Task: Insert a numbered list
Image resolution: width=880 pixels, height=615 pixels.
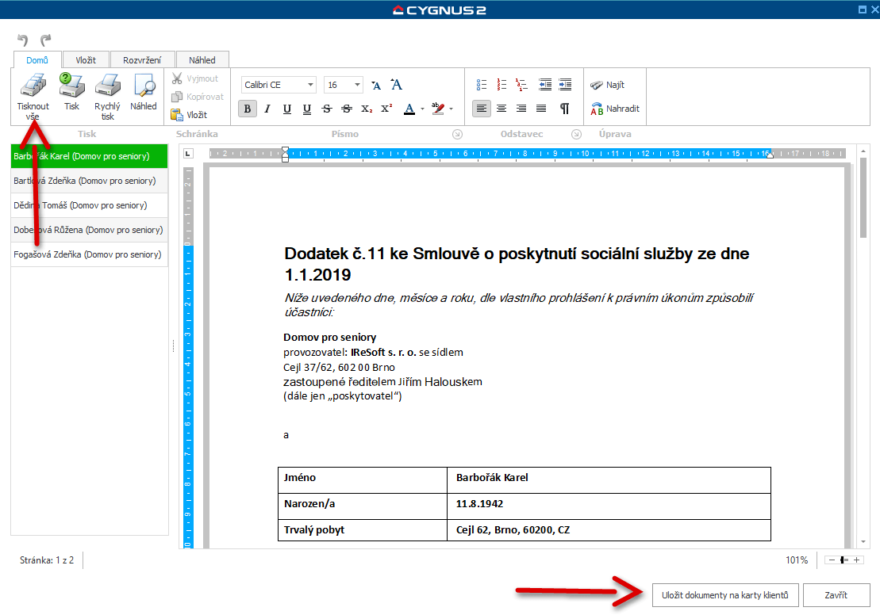Action: coord(501,85)
